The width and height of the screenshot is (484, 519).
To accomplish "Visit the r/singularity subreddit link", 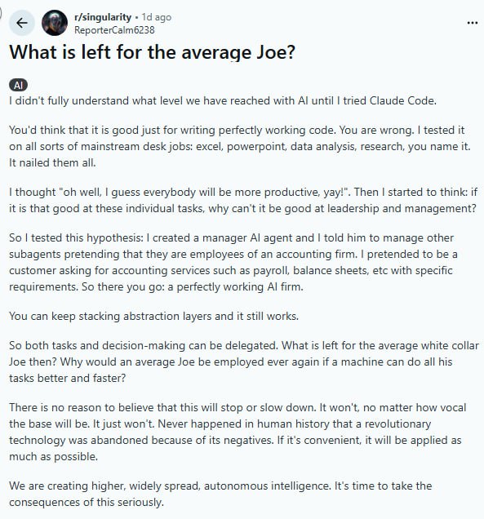I will (103, 17).
